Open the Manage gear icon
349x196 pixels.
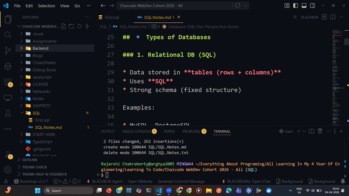click(x=8, y=170)
